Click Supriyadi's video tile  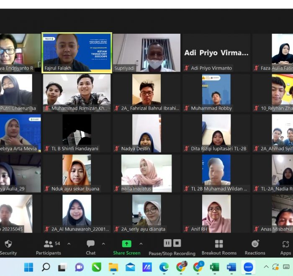click(146, 53)
